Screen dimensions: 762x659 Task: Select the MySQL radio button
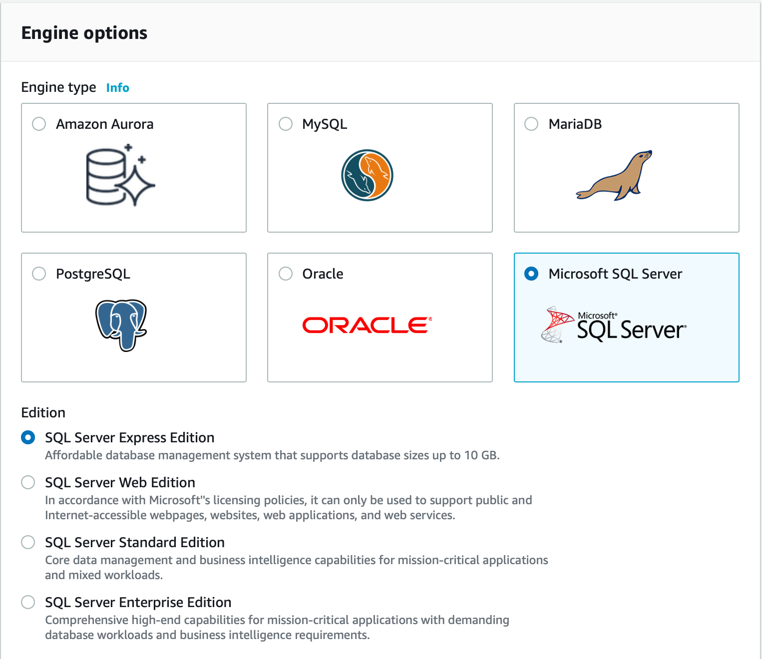click(286, 124)
